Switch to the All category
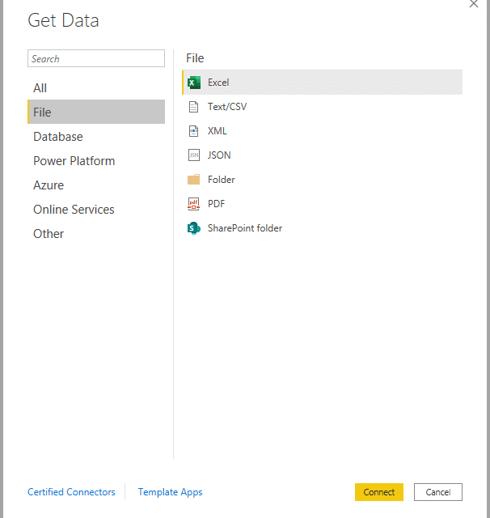Image resolution: width=490 pixels, height=518 pixels. click(x=40, y=88)
